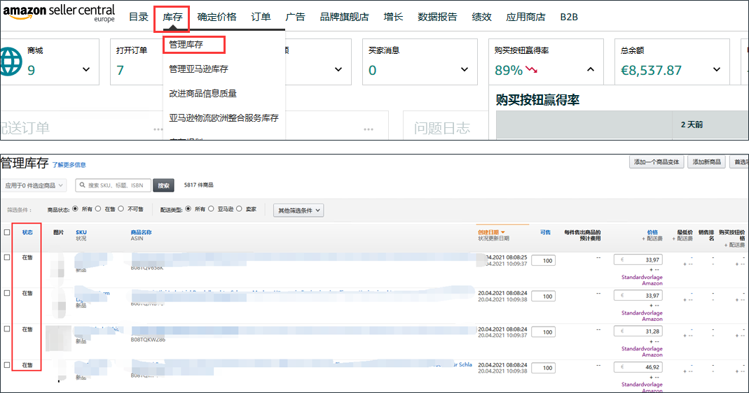Screen dimensions: 749x393
Task: Click the sort arrow next to 创建日期
Action: click(503, 232)
